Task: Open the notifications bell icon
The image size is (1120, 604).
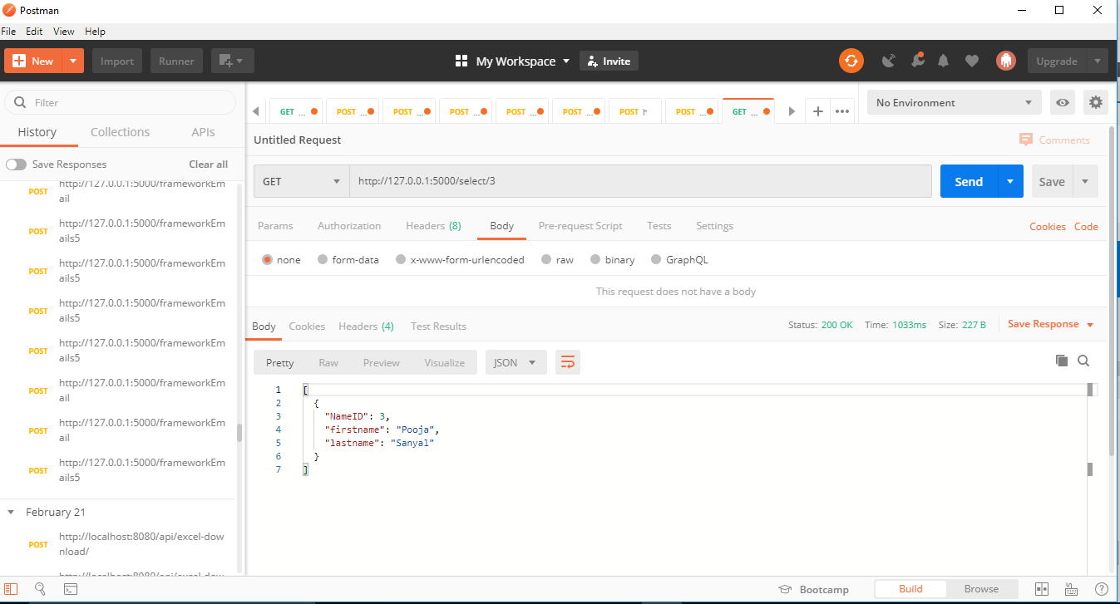Action: click(x=943, y=61)
